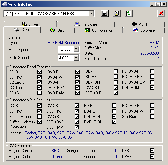Open the Configuration tab
Viewport: 168px width, 165px height.
click(x=99, y=30)
